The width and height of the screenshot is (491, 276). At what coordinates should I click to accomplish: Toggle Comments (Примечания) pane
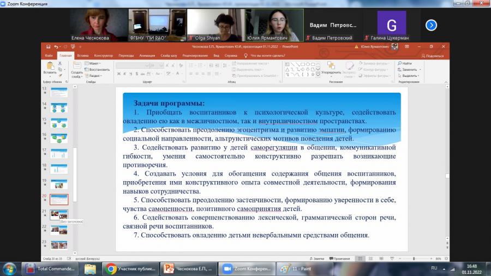pos(340,259)
